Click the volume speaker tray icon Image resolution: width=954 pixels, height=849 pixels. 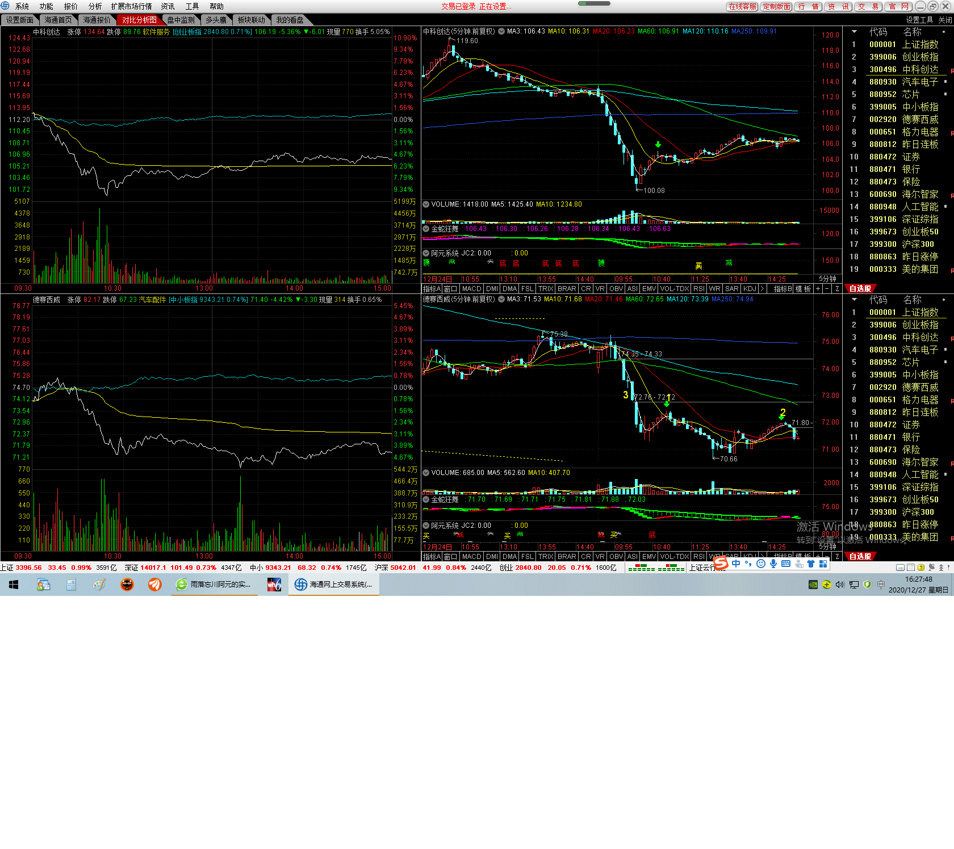pos(840,585)
